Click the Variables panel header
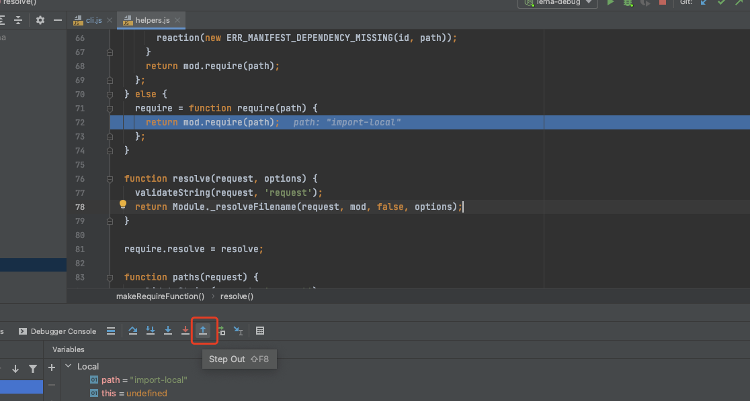 (x=68, y=349)
